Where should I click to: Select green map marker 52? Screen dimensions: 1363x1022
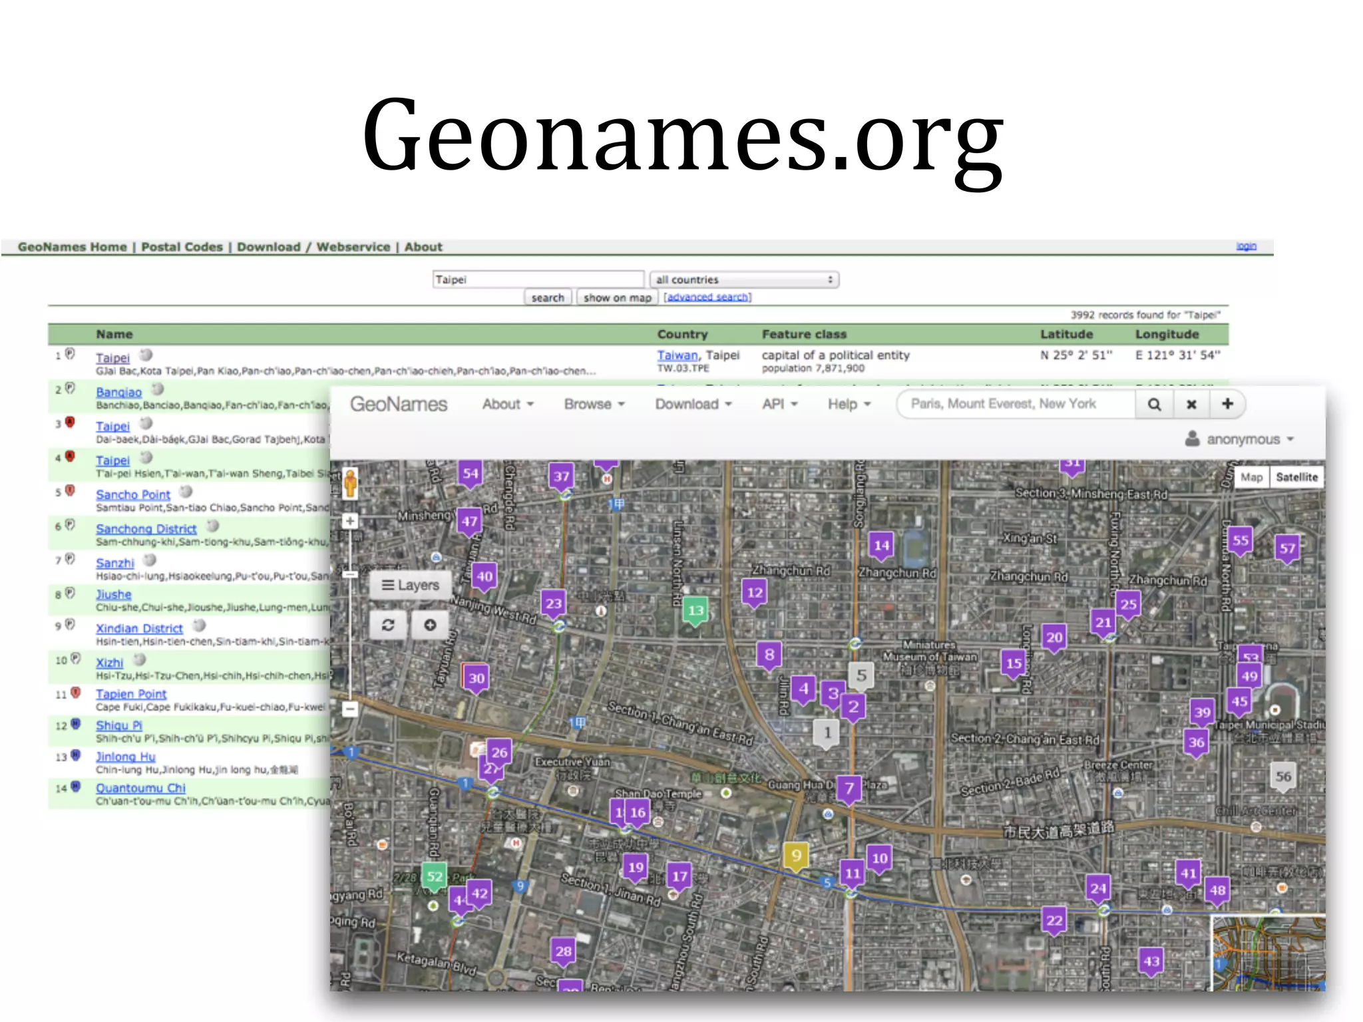tap(434, 877)
